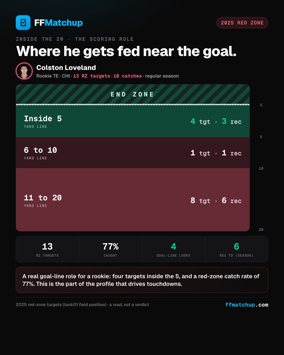Select the 6 to 10 yard line row
This screenshot has width=284, height=355.
[x=133, y=153]
